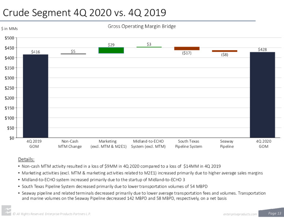Select the dark navy 4Q 2019 GOM bar
The width and height of the screenshot is (284, 220).
point(35,96)
